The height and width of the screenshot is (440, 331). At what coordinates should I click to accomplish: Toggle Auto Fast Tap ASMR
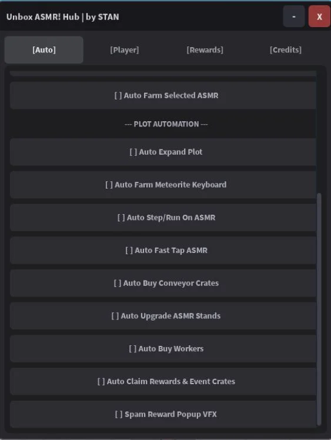coord(163,251)
